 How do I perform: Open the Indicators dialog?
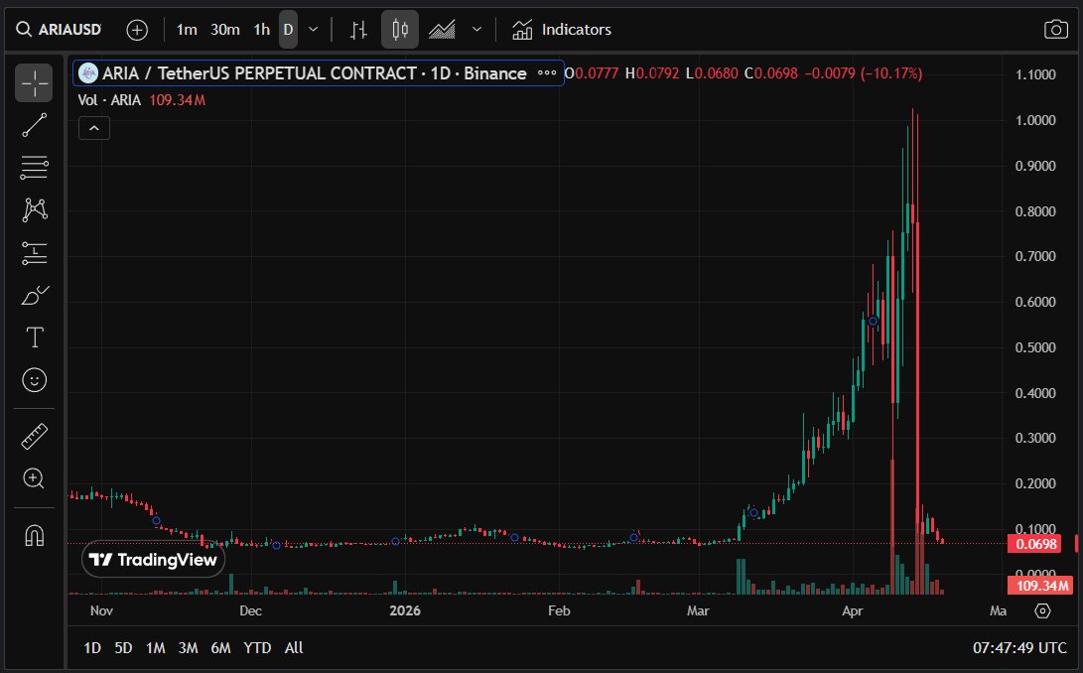point(562,30)
